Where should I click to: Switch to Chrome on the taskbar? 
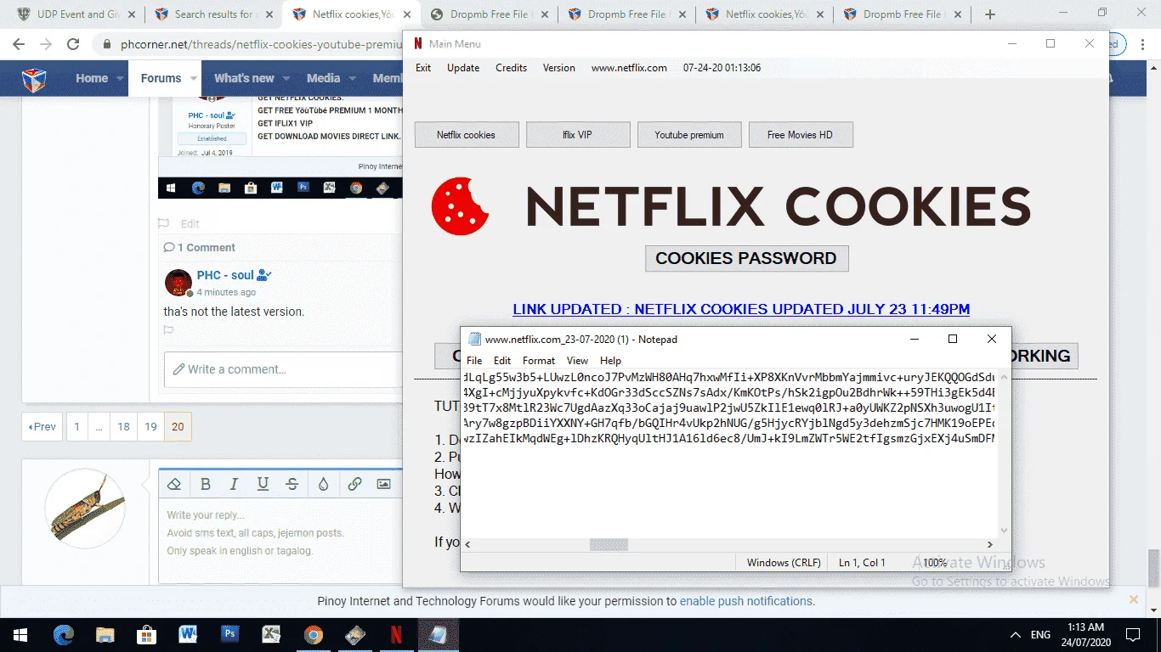click(313, 634)
